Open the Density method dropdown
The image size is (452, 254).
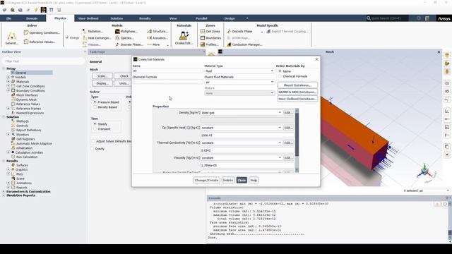241,113
